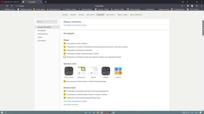Open the Сбербанк Онлайн bookmark
Viewport: 204px width, 114px height.
25,9
